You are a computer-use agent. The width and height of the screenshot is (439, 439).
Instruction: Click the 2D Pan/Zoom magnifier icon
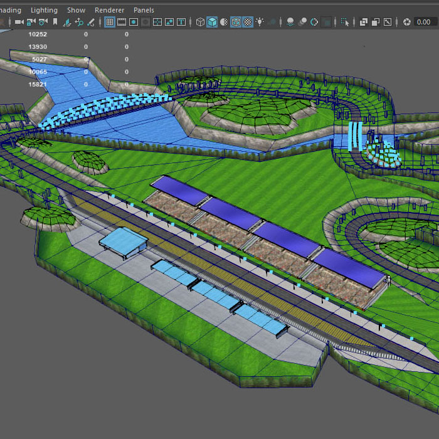79,22
